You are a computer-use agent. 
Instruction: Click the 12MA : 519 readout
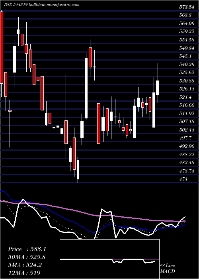[x=24, y=273]
